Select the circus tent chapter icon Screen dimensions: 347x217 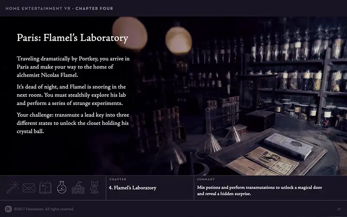point(78,187)
